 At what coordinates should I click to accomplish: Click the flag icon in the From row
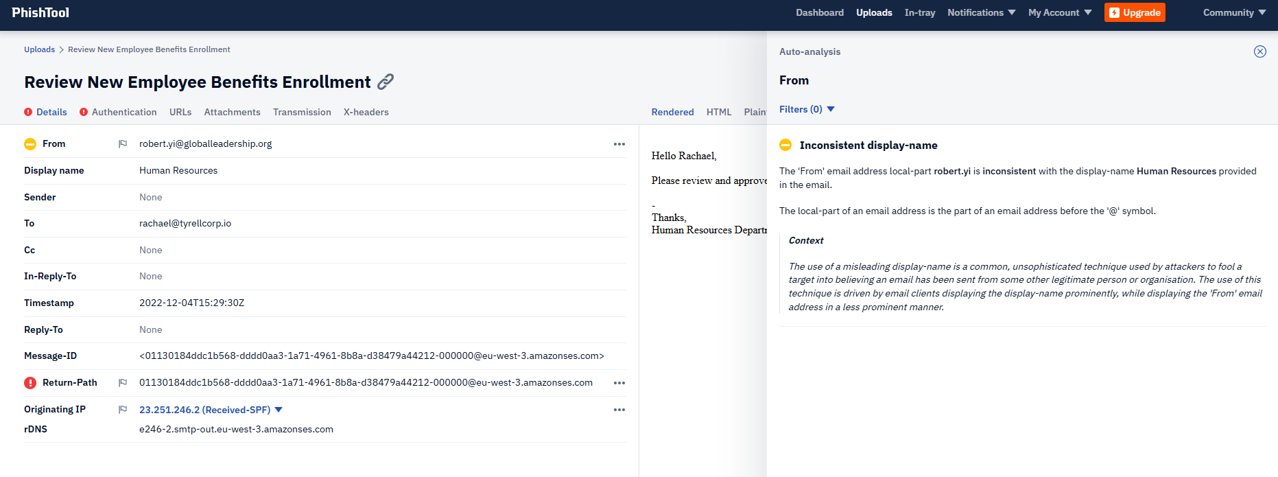123,144
